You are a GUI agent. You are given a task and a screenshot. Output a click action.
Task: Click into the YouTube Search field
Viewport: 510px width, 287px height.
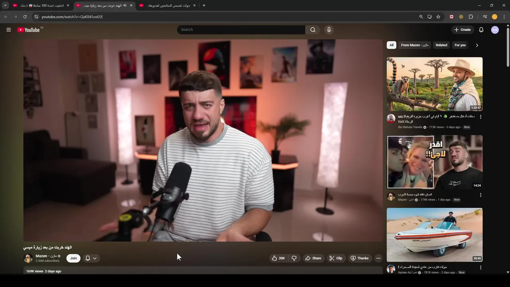[x=241, y=29]
